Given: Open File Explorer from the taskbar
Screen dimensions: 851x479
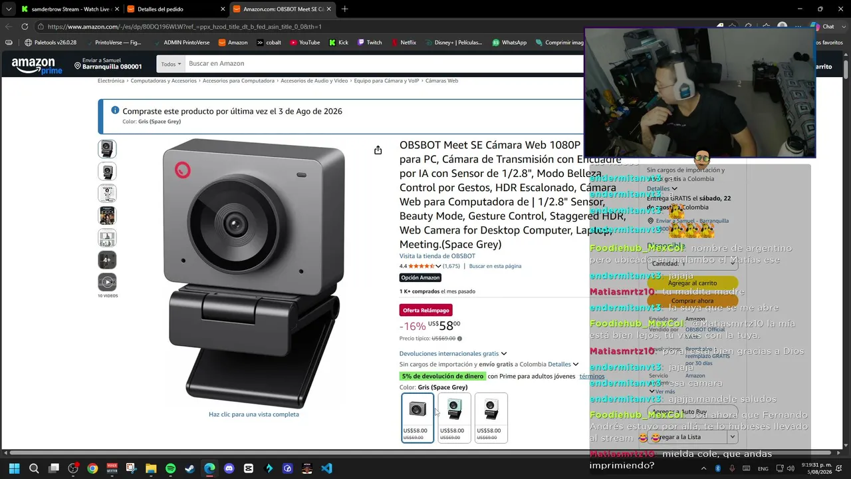Looking at the screenshot, I should point(151,468).
